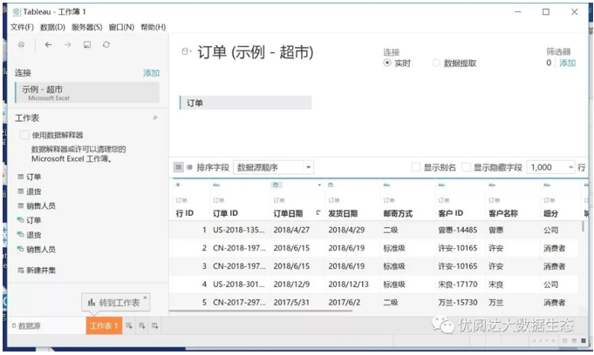This screenshot has width=594, height=355.
Task: Click the new worksheet icon
Action: (128, 325)
